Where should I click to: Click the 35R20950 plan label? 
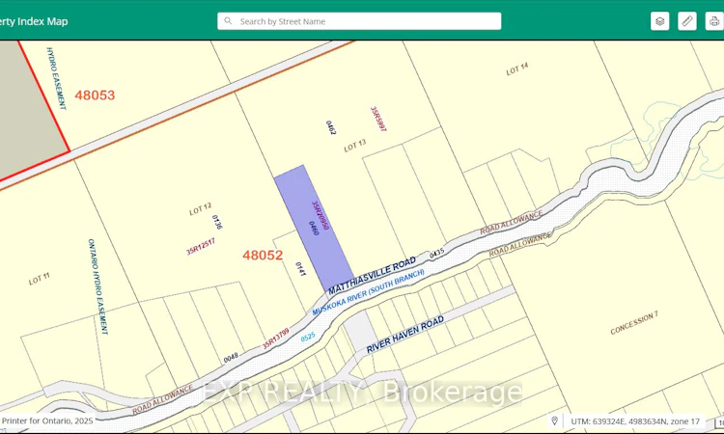tap(320, 215)
